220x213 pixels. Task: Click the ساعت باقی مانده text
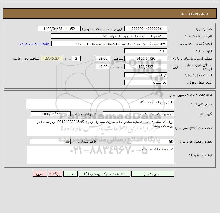pyautogui.click(x=26, y=59)
